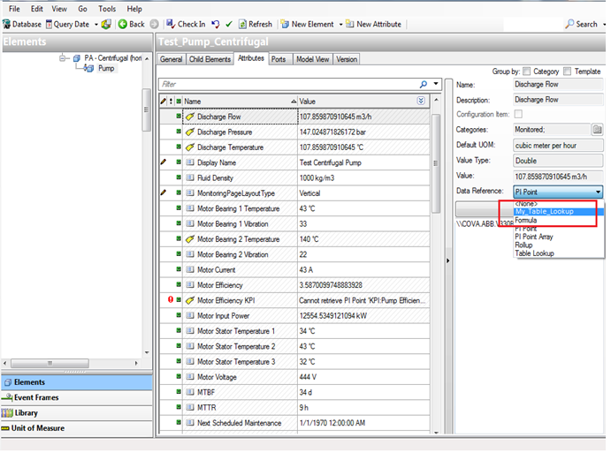The width and height of the screenshot is (611, 460).
Task: Select the Motor Current attribute row
Action: pos(294,269)
